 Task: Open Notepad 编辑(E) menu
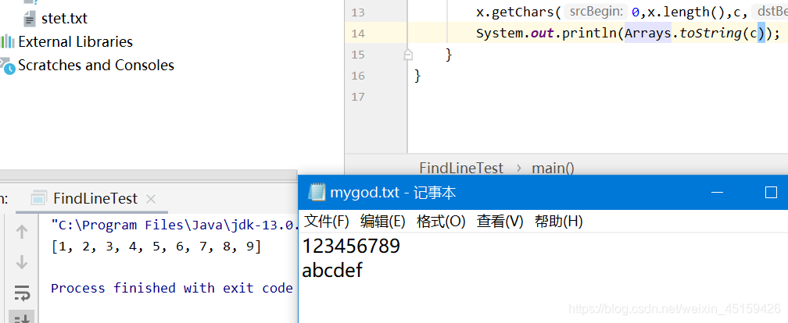(x=382, y=222)
